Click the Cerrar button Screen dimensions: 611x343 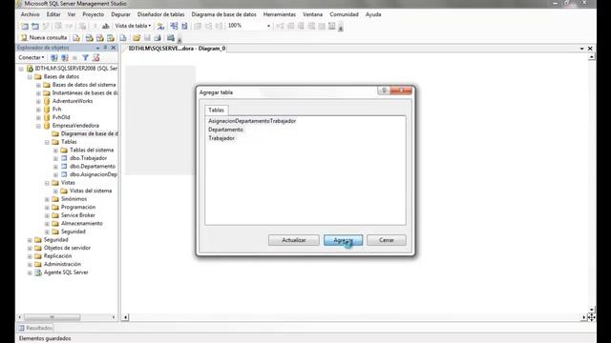(x=386, y=240)
